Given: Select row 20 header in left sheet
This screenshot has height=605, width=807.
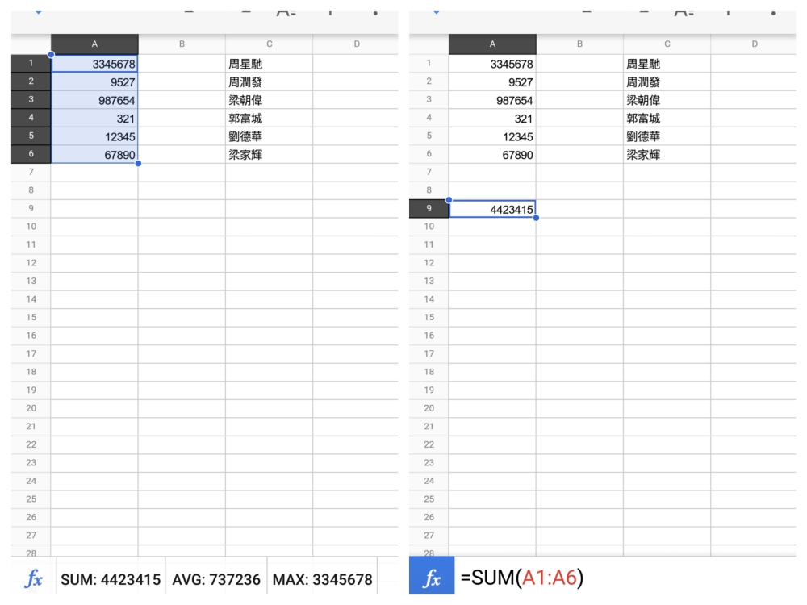Looking at the screenshot, I should (x=31, y=408).
